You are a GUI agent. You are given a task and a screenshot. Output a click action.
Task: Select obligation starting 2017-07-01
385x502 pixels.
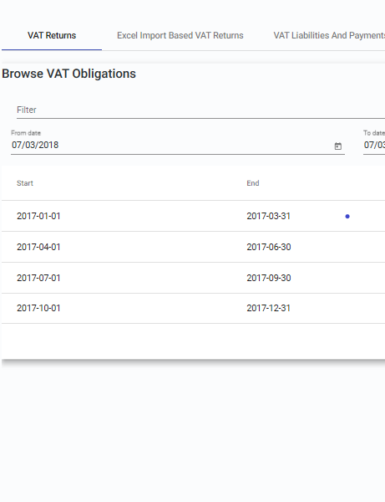pos(38,278)
